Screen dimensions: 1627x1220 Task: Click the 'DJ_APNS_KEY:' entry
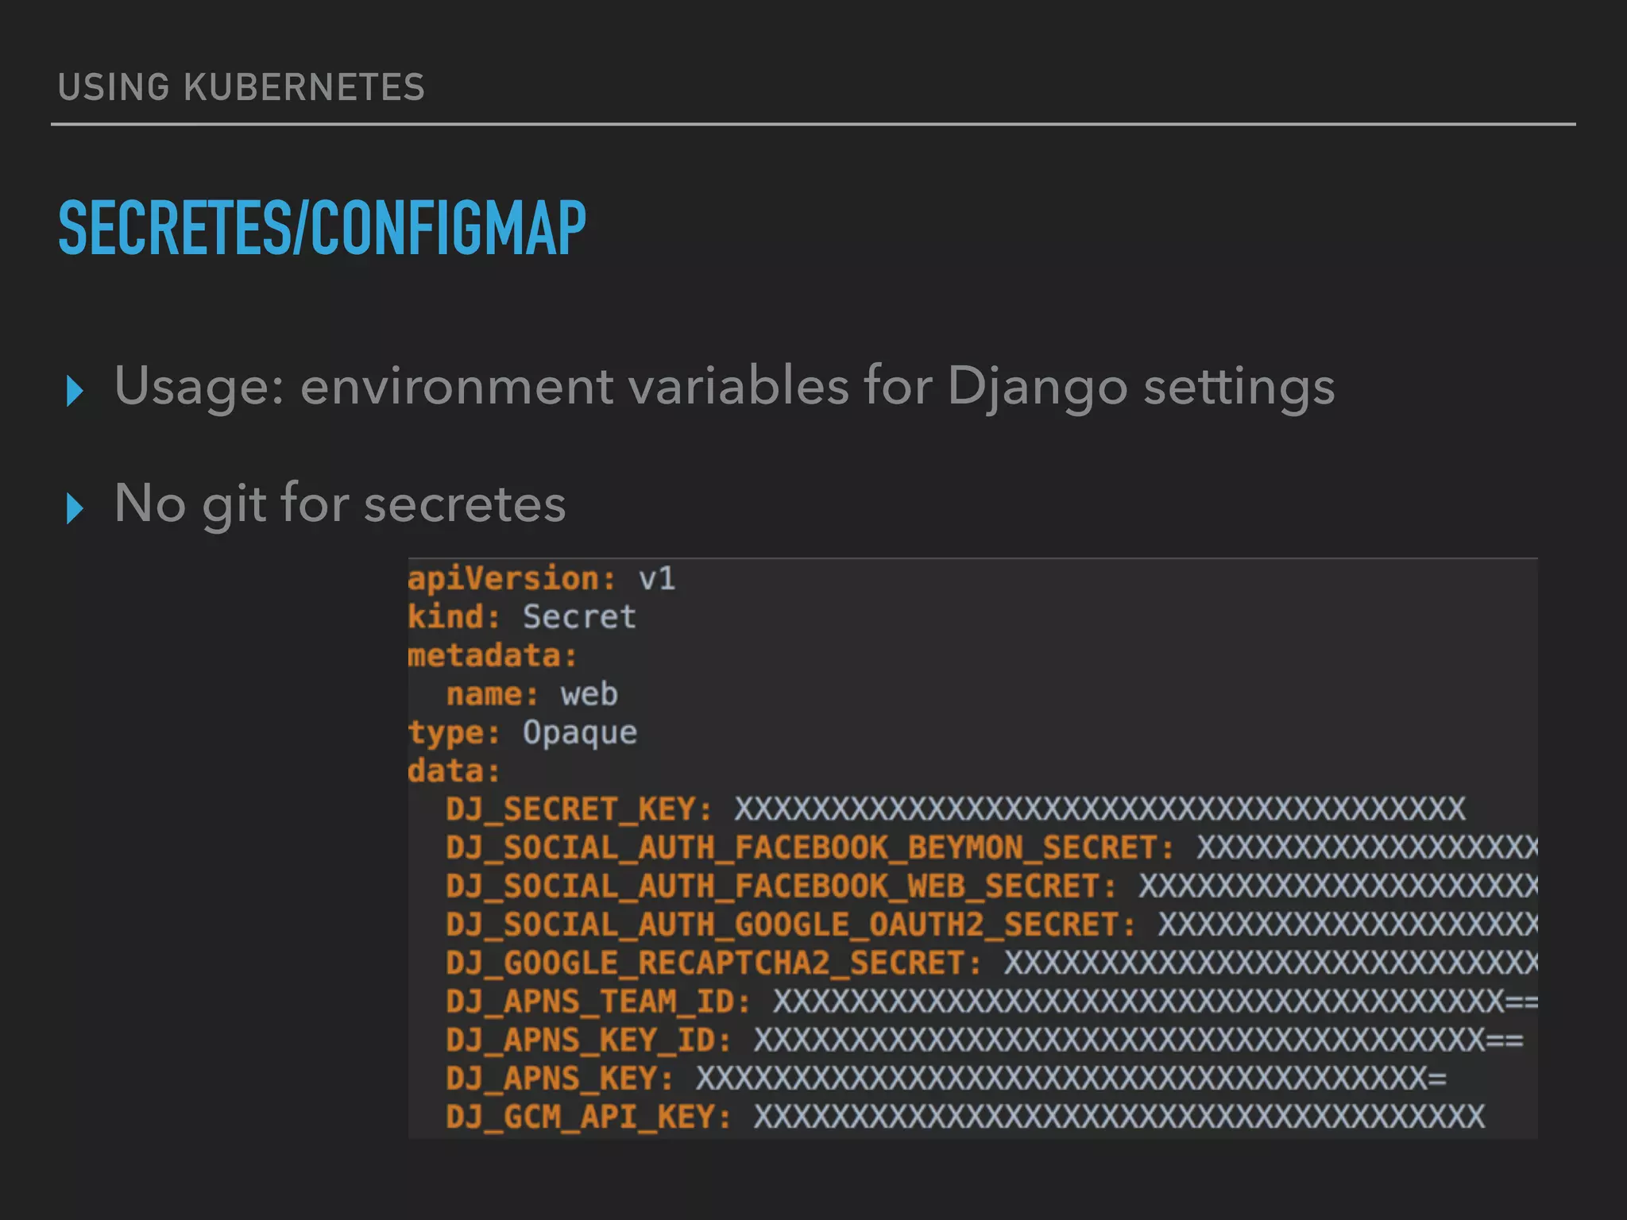(x=560, y=1079)
